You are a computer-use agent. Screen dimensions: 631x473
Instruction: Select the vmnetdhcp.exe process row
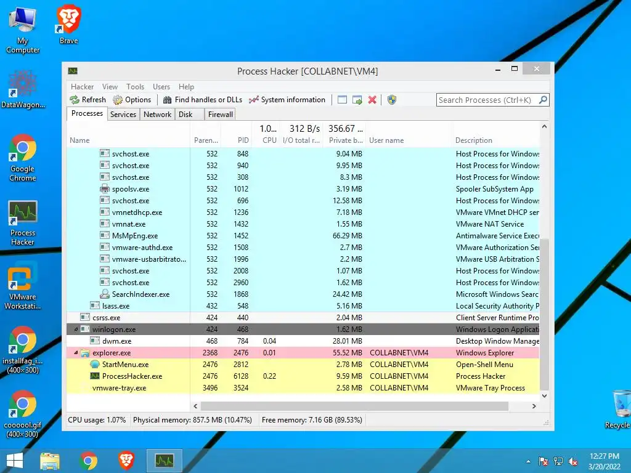(303, 212)
